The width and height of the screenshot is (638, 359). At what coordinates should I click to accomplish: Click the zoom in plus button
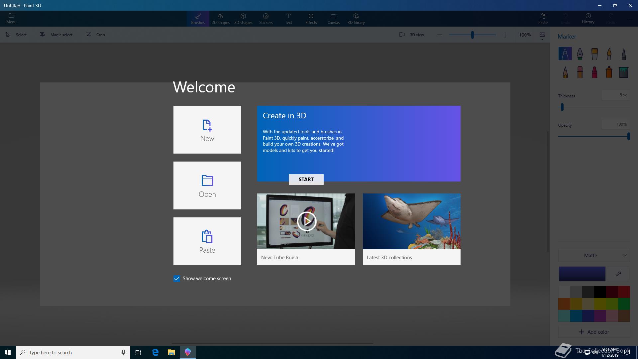505,35
